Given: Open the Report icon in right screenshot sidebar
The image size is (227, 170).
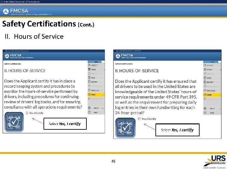Looking at the screenshot, I should click(x=205, y=82).
